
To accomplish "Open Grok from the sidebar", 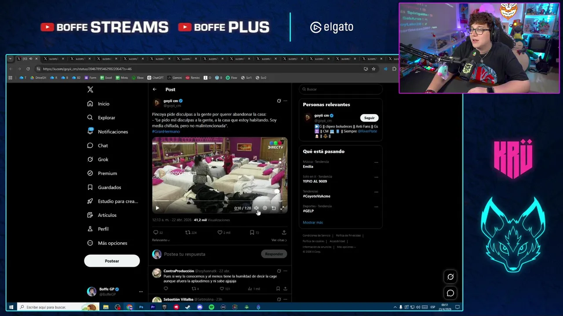I will click(x=98, y=159).
